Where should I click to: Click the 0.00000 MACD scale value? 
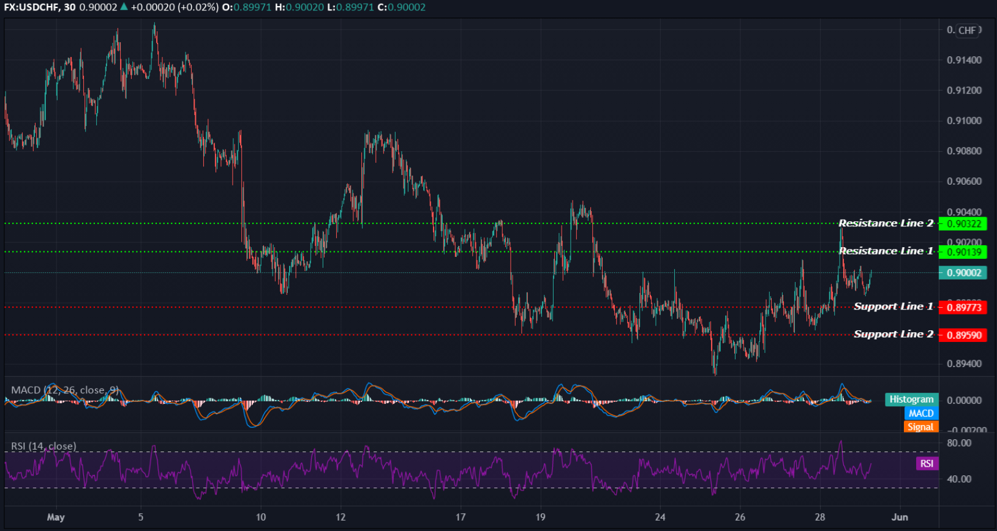[965, 401]
